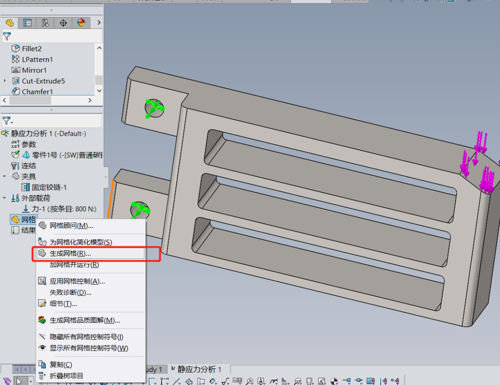Select 应用网格控制 menu entry
Viewport: 500px width, 385px height.
[77, 281]
